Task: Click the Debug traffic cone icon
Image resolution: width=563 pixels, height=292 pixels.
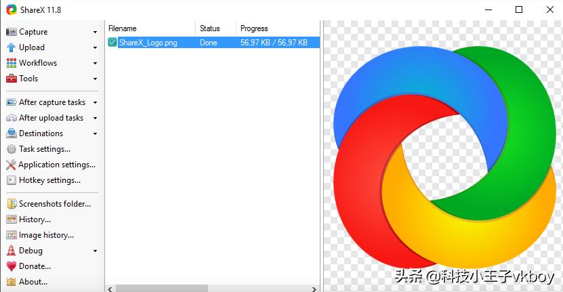Action: click(11, 251)
